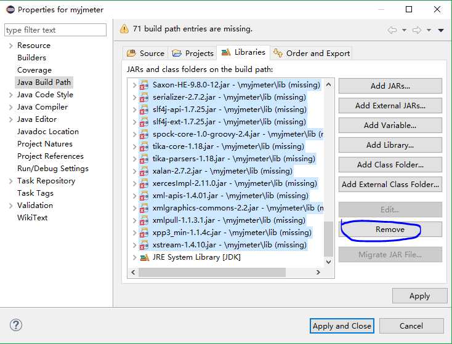Click the xalan-2.7.2.jar jar icon
The image size is (452, 344).
click(x=144, y=172)
